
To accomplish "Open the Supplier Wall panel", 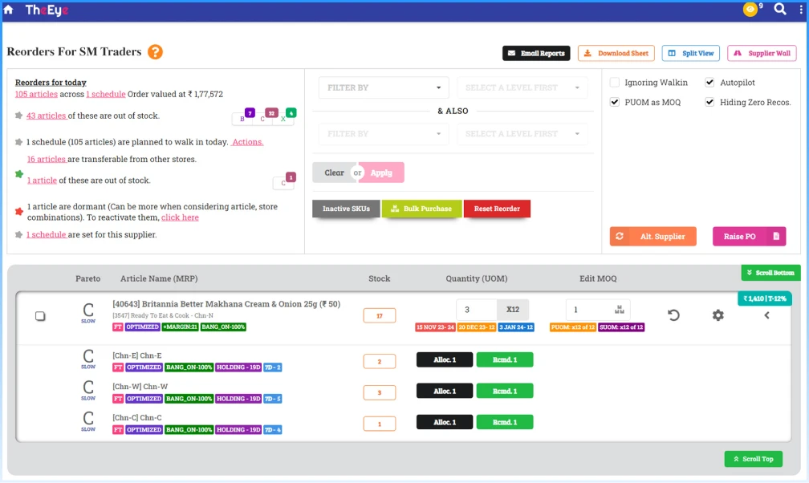I will click(762, 53).
